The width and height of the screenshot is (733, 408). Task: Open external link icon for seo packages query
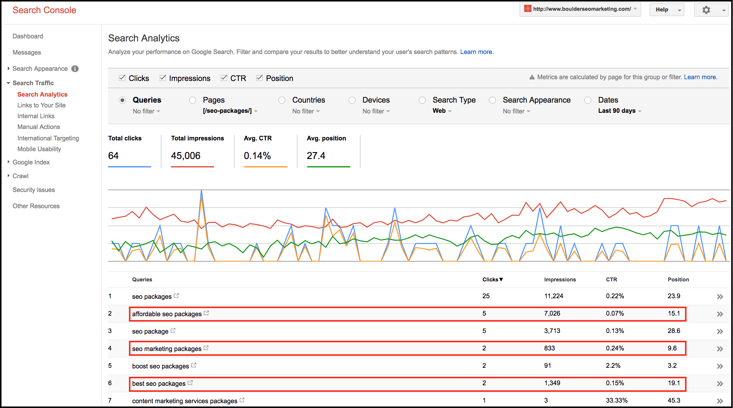tap(176, 296)
